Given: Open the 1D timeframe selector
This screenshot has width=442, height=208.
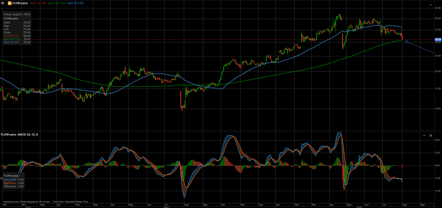Looking at the screenshot, I should [3, 3].
